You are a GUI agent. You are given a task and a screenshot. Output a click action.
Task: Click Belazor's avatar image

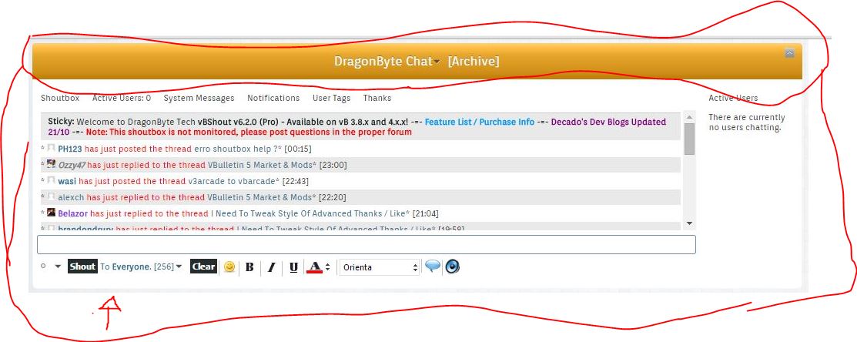52,213
